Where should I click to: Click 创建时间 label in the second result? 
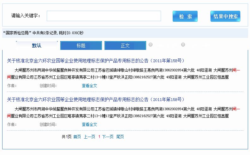(x=48, y=124)
